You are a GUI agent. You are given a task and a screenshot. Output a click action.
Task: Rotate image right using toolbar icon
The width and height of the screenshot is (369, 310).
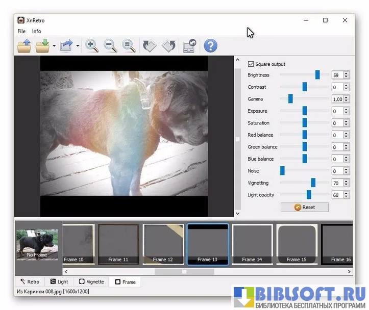click(169, 46)
